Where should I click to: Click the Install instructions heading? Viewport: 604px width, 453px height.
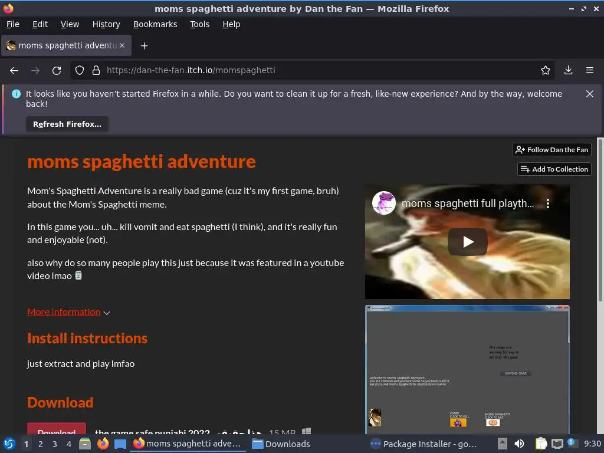87,338
